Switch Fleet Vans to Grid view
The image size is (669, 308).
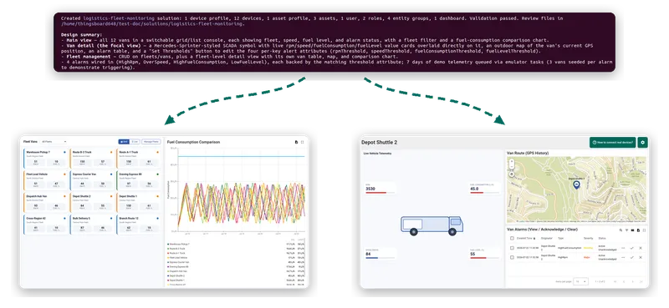pos(124,141)
